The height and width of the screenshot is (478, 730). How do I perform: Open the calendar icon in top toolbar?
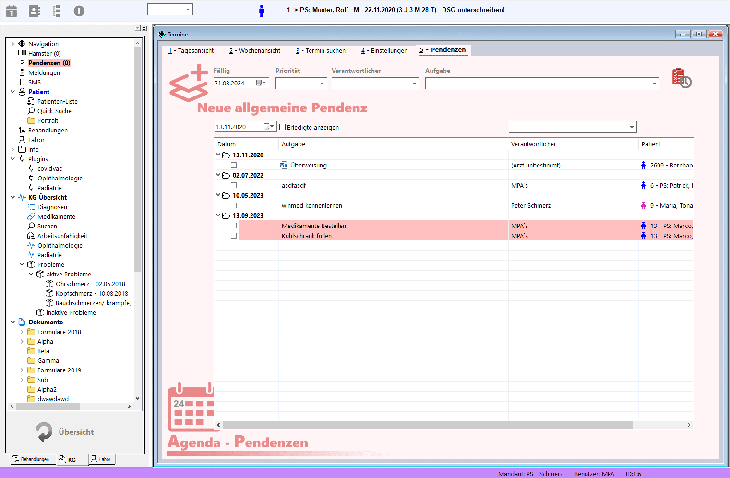(12, 11)
